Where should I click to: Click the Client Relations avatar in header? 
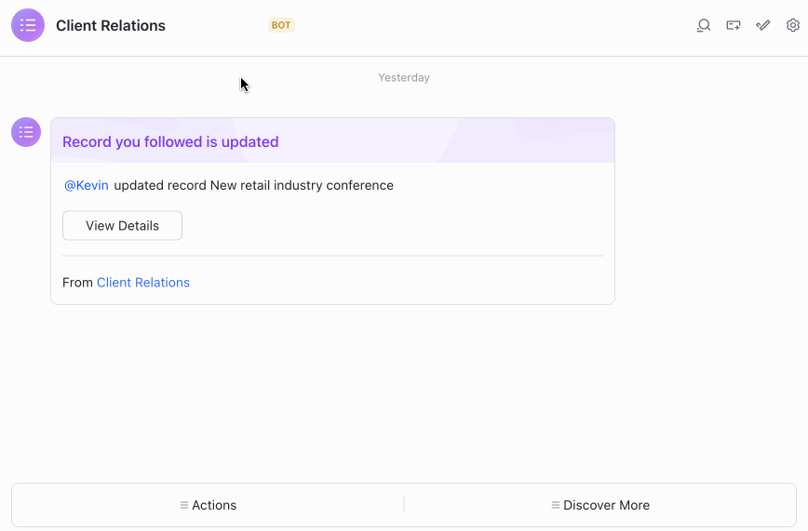28,26
